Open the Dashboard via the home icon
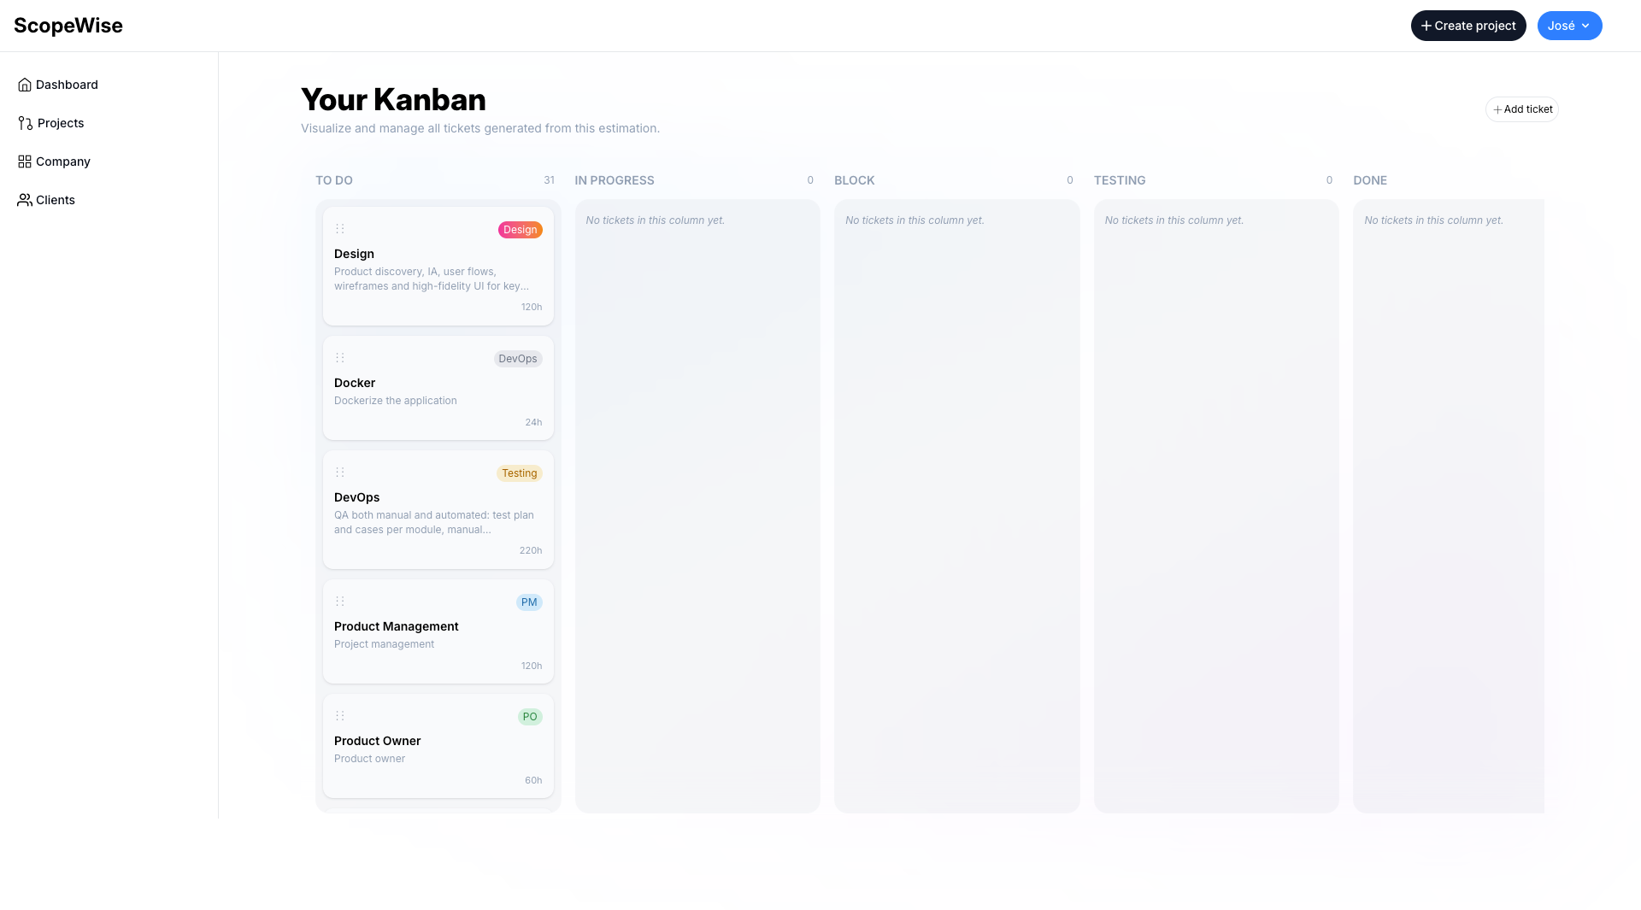Screen dimensions: 1641x910 click(x=23, y=85)
